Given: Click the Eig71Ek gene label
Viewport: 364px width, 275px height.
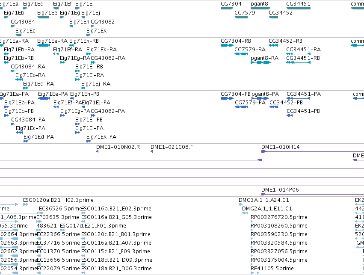Looking at the screenshot, I should (96, 31).
